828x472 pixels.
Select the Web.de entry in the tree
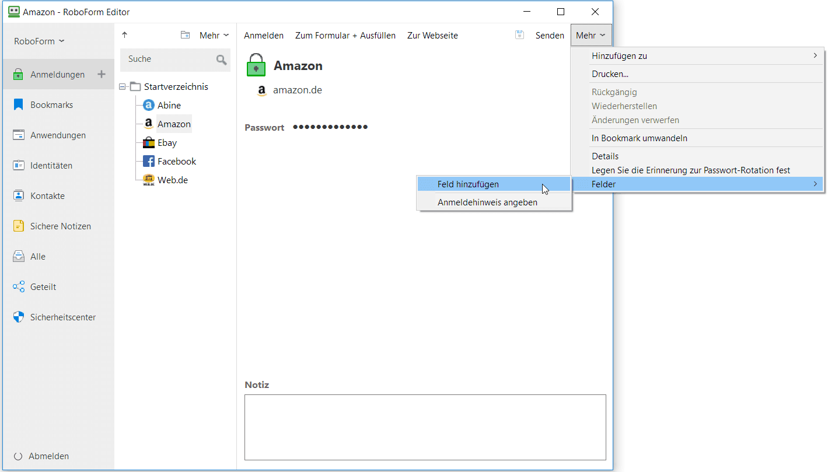pyautogui.click(x=173, y=180)
